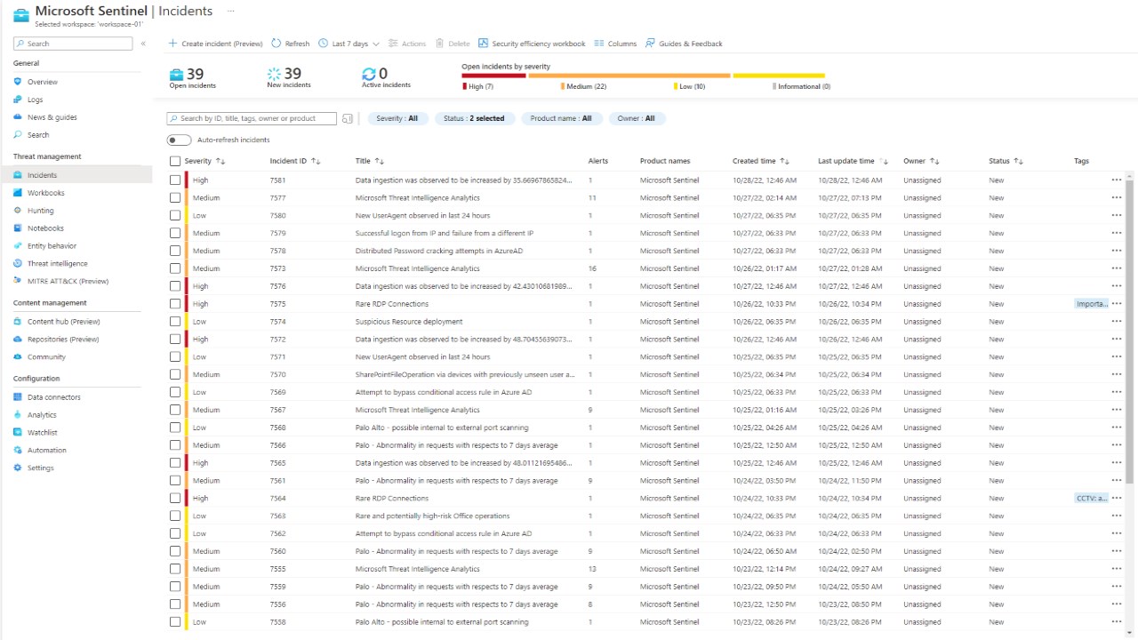Click the Overview shield icon in sidebar
The width and height of the screenshot is (1138, 640).
(x=18, y=82)
